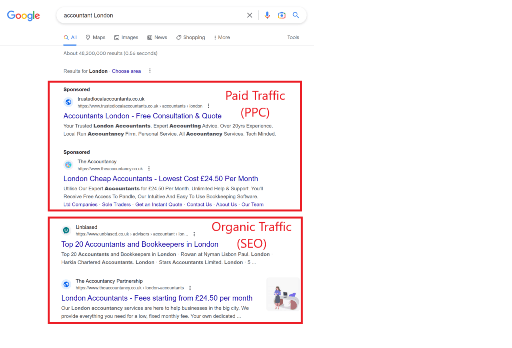
Task: Click the 'Get an Instant Quote' sitelink
Action: 159,204
